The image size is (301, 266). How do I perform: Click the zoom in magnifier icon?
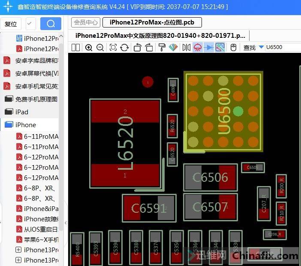[89, 47]
